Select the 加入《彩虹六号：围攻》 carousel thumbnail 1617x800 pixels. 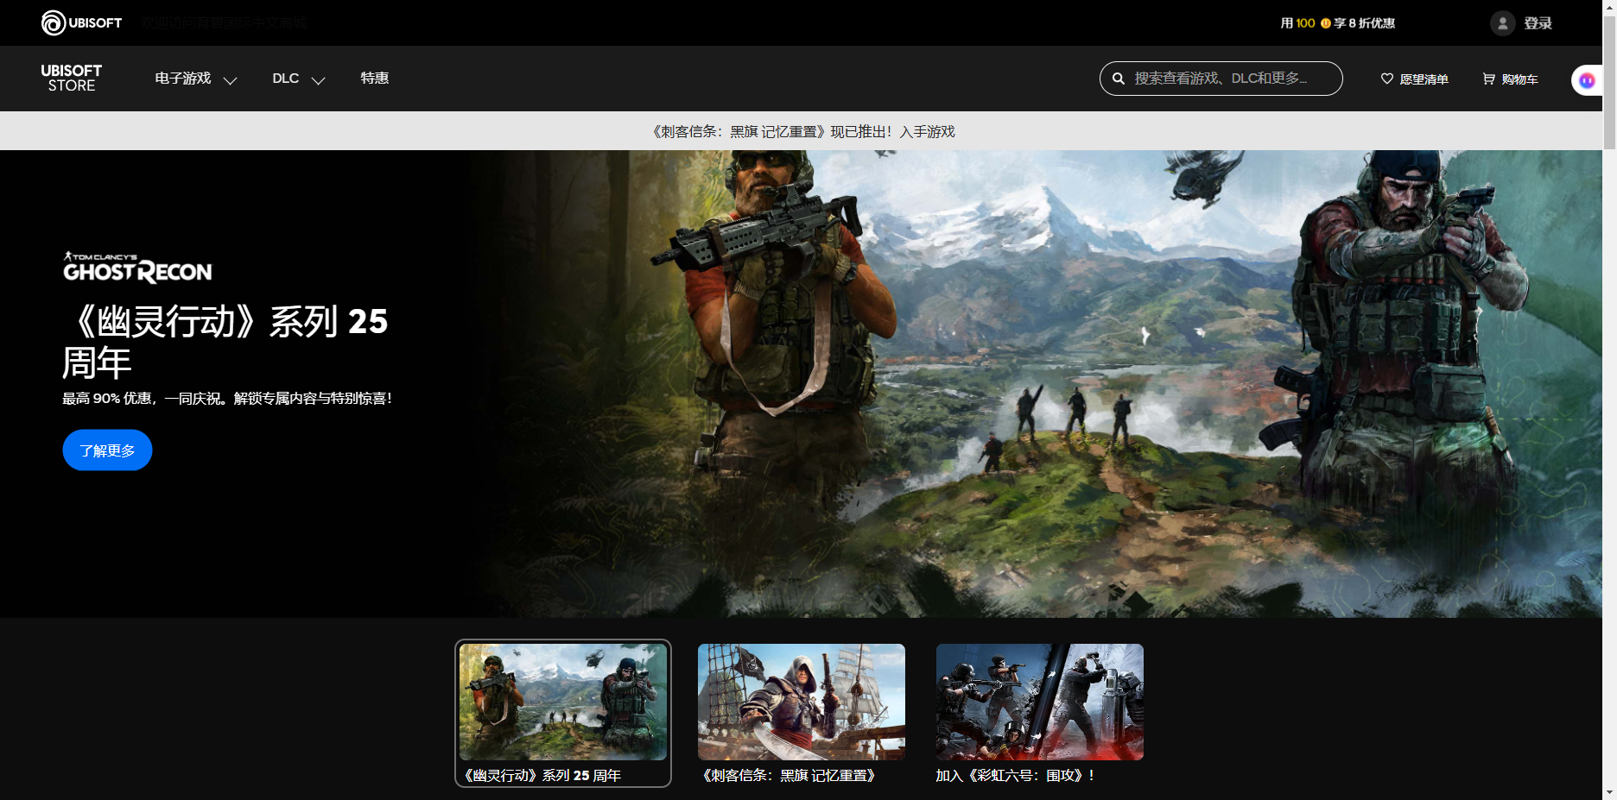click(1040, 713)
